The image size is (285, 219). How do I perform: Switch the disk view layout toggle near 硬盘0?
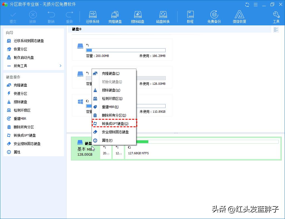point(276,29)
